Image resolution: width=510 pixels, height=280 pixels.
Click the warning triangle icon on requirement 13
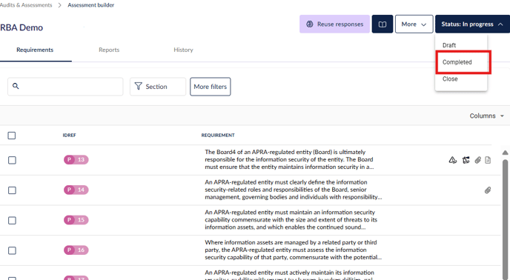(x=452, y=160)
